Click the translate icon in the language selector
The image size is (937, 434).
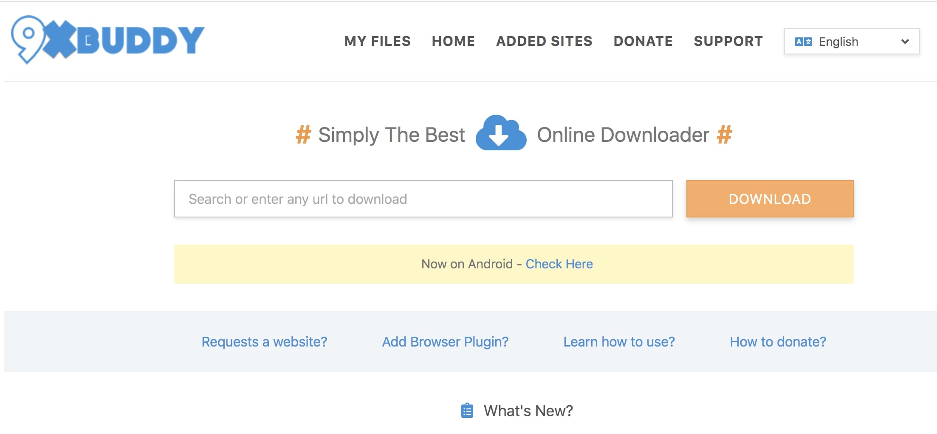(x=804, y=41)
